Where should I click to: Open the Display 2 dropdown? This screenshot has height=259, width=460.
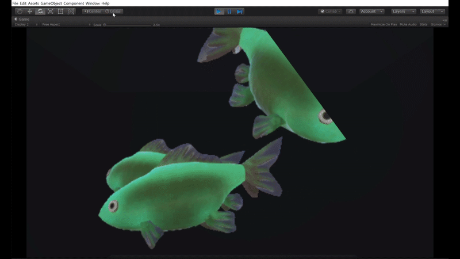coord(26,25)
